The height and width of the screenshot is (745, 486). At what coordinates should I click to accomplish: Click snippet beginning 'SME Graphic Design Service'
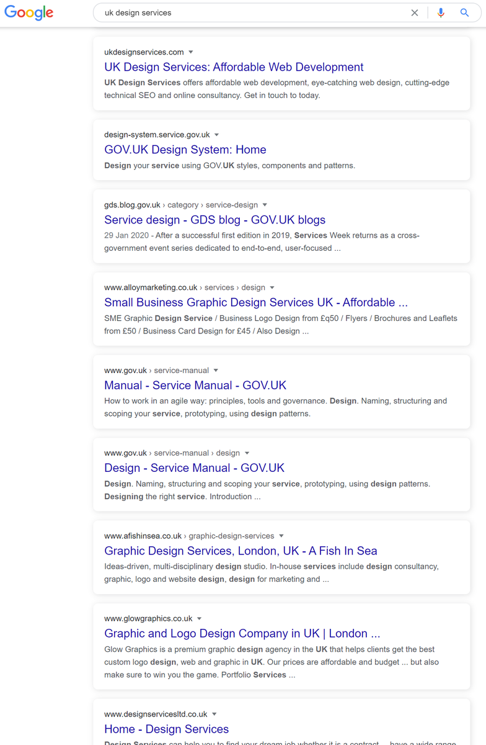click(281, 325)
